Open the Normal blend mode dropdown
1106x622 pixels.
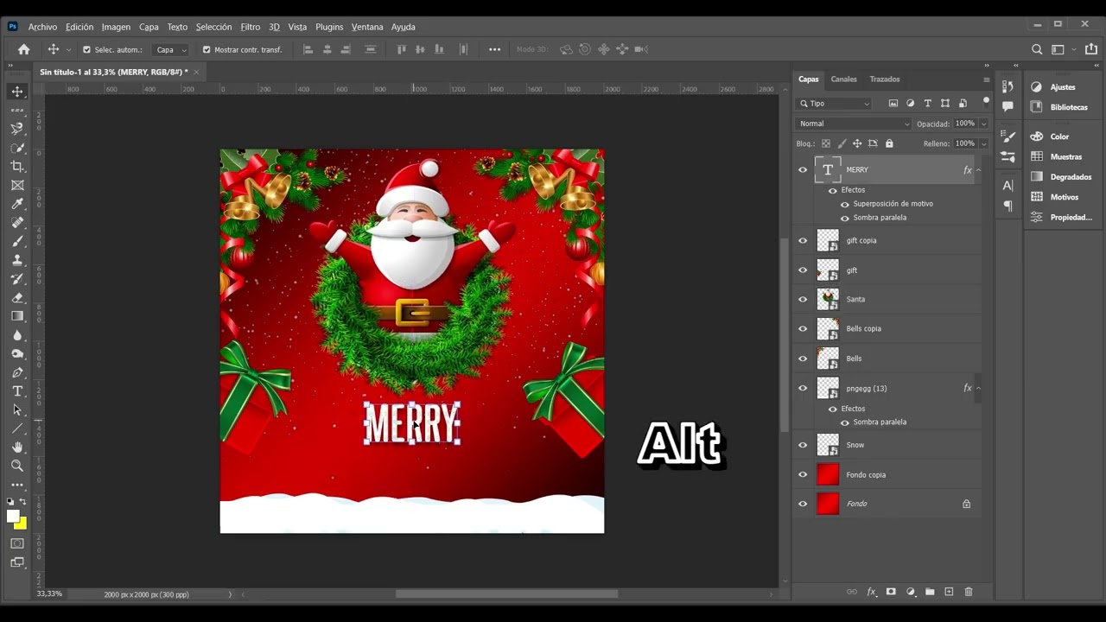tap(852, 124)
